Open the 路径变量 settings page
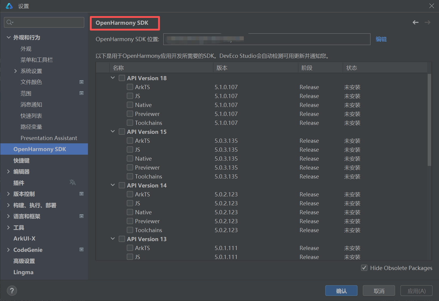This screenshot has width=439, height=301. pyautogui.click(x=31, y=127)
